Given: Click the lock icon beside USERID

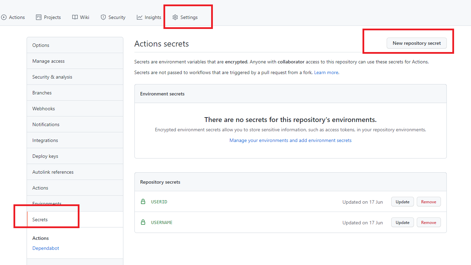Looking at the screenshot, I should [x=143, y=202].
